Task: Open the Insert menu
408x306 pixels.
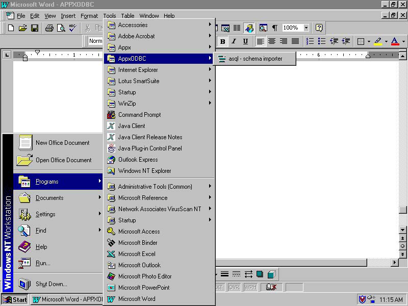Action: 68,16
